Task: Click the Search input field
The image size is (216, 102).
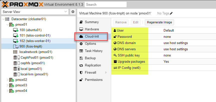Action: click(x=105, y=4)
